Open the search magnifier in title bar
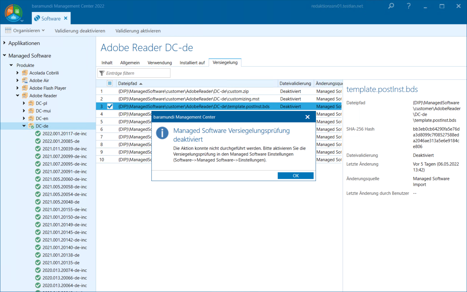Image resolution: width=467 pixels, height=292 pixels. pos(391,6)
